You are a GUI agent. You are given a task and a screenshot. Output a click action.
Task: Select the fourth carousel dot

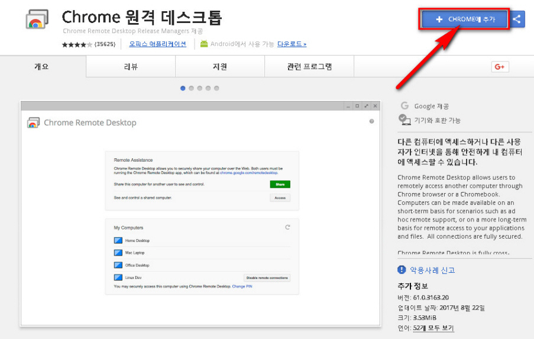tap(208, 89)
